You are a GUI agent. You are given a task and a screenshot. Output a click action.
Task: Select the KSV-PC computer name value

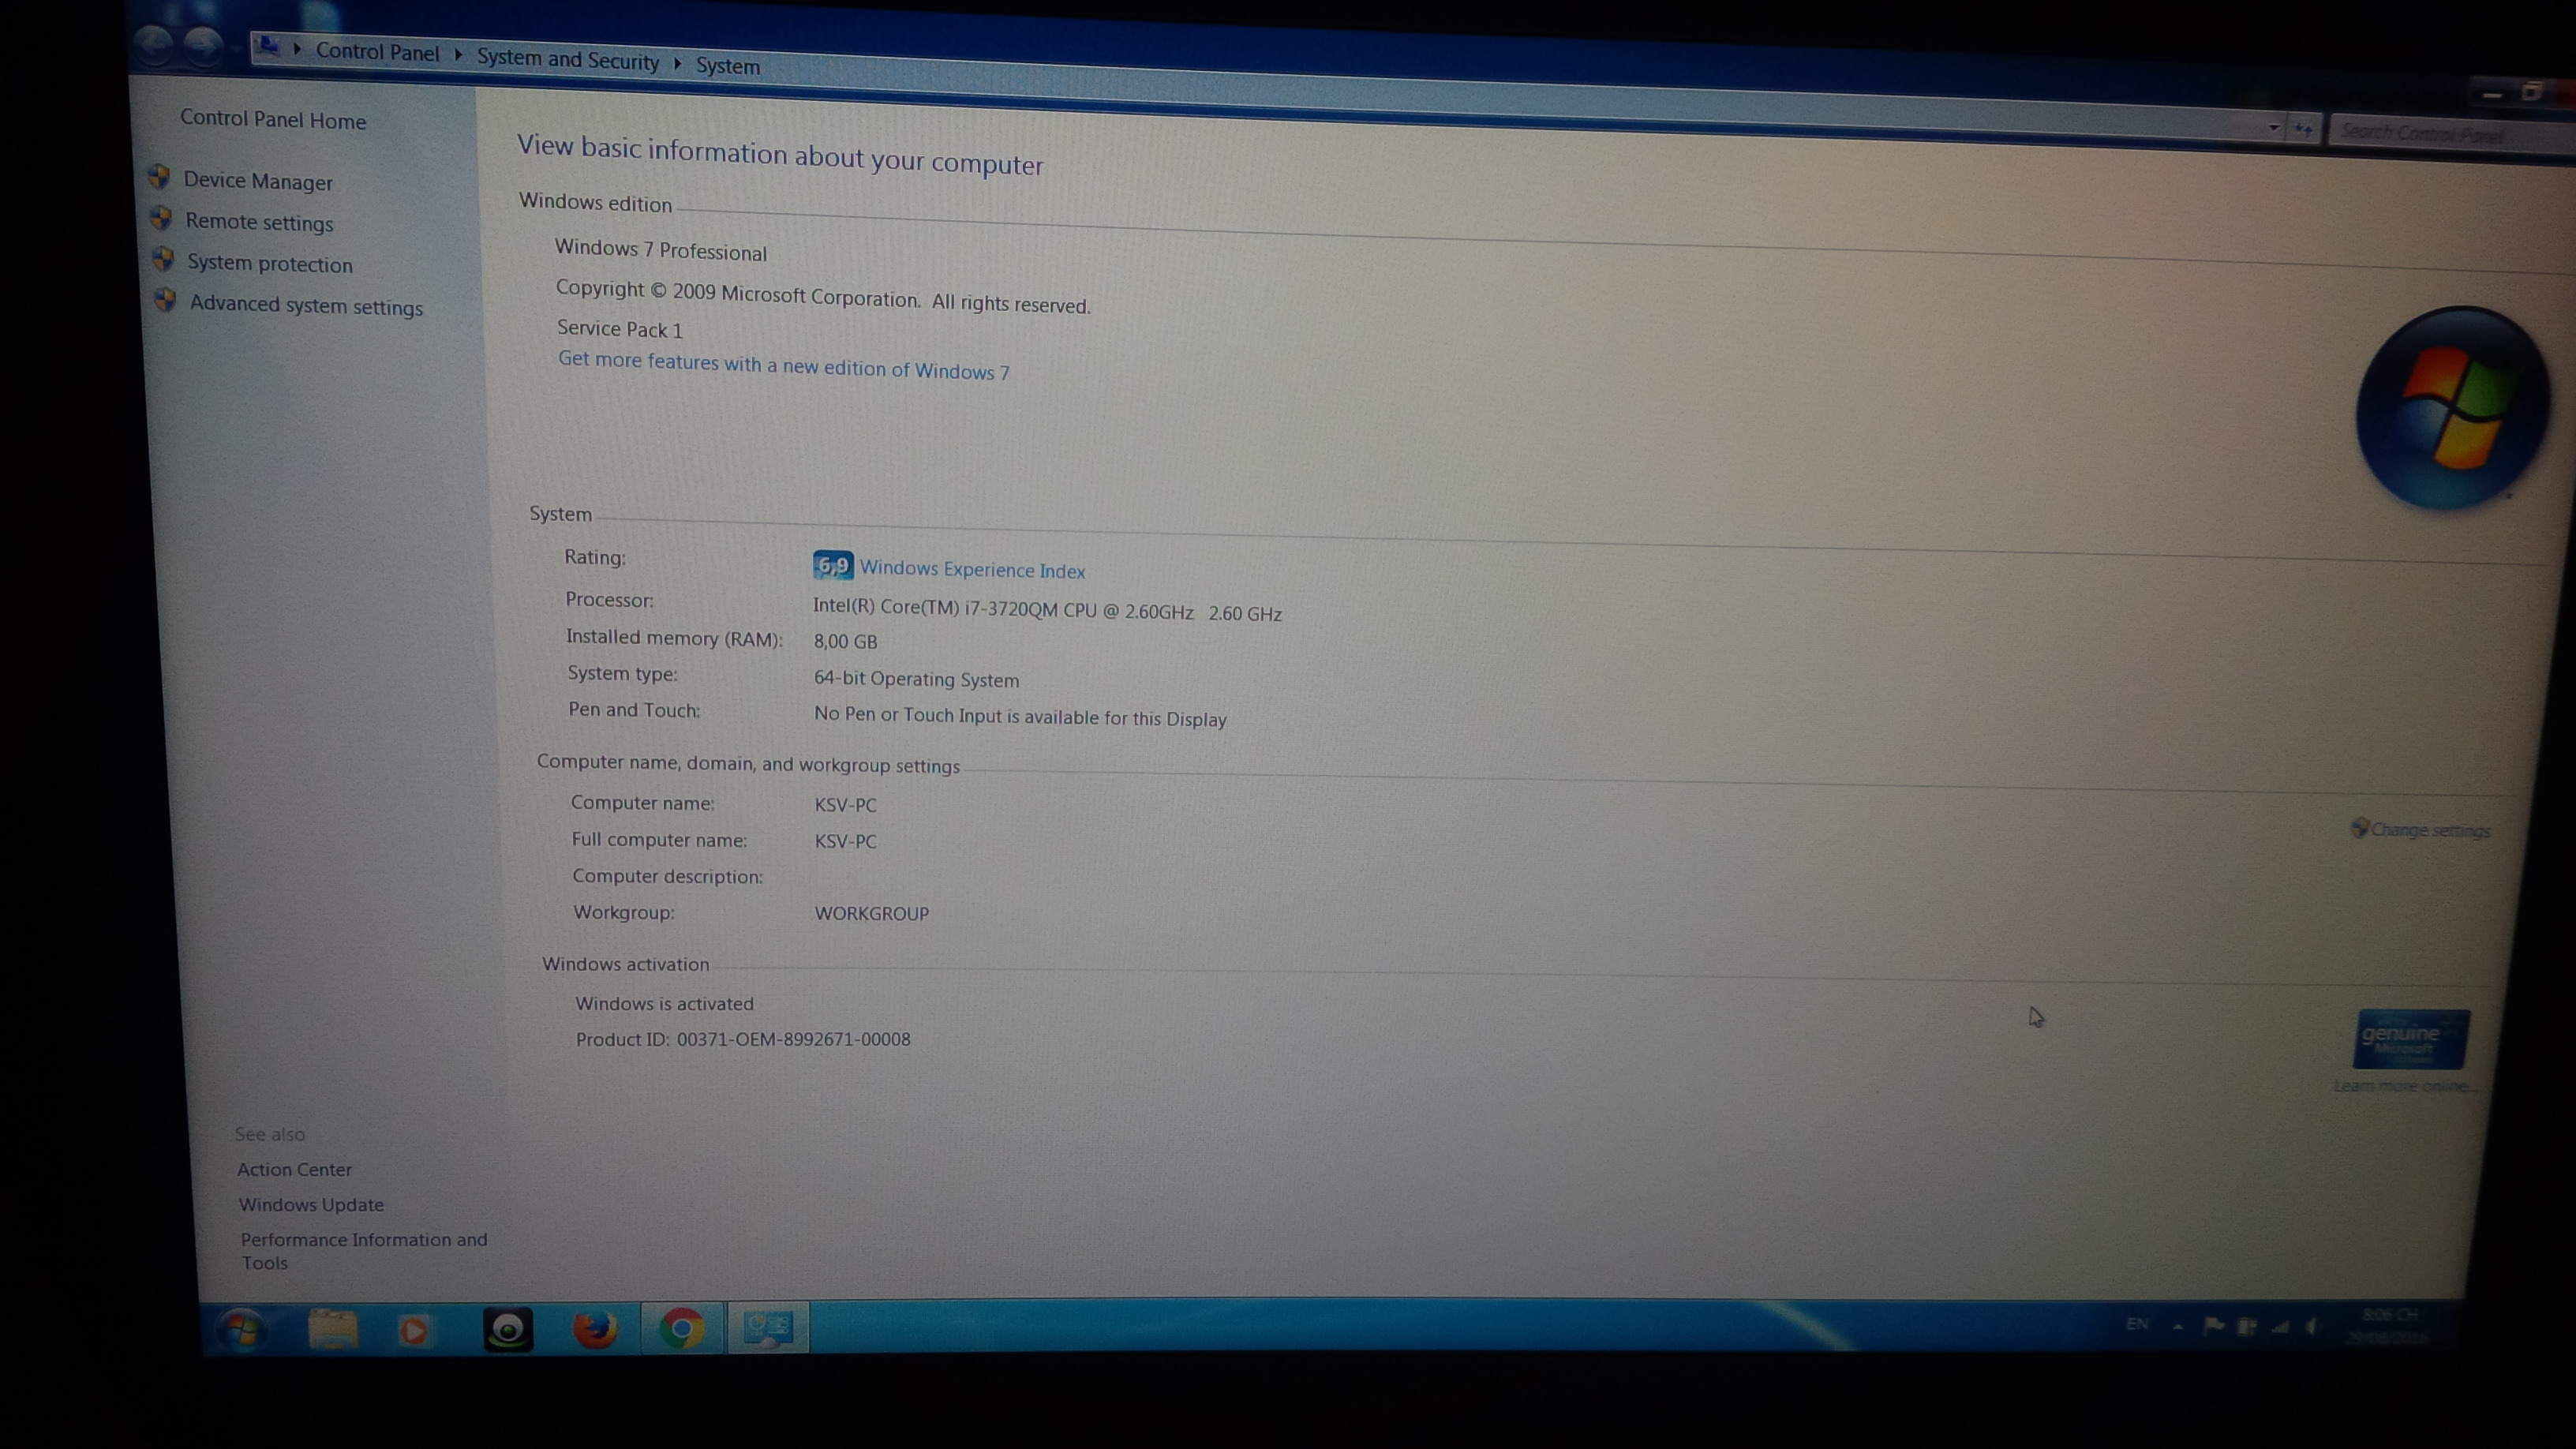pos(845,805)
